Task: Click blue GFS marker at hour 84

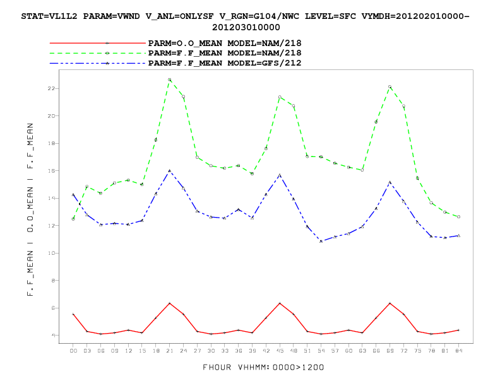Action: point(459,236)
